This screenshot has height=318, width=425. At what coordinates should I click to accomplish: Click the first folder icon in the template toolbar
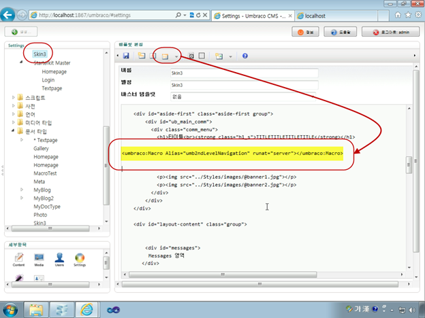click(x=142, y=56)
